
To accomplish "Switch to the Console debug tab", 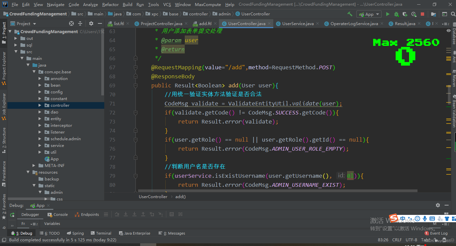I will pos(58,215).
